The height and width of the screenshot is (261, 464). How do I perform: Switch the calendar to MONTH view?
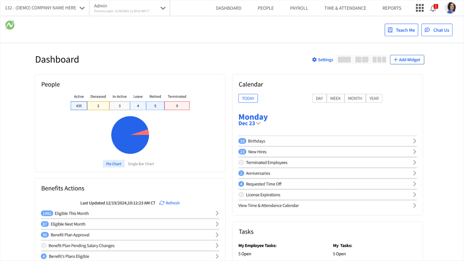coord(355,98)
